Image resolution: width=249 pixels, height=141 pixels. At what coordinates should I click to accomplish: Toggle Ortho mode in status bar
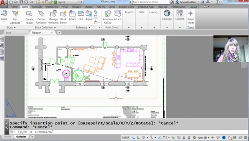[x=138, y=138]
